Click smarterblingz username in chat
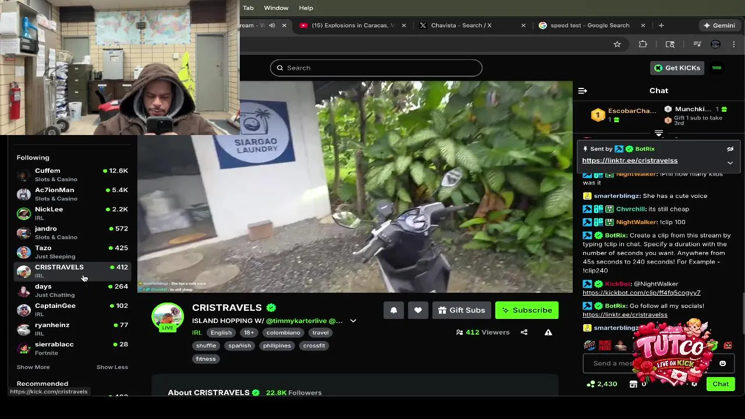Image resolution: width=745 pixels, height=419 pixels. pyautogui.click(x=617, y=196)
